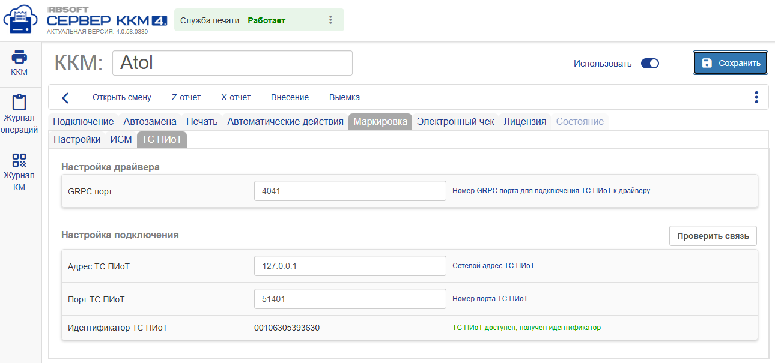The width and height of the screenshot is (775, 363).
Task: Open Журнал операций clipboard icon
Action: point(19,101)
